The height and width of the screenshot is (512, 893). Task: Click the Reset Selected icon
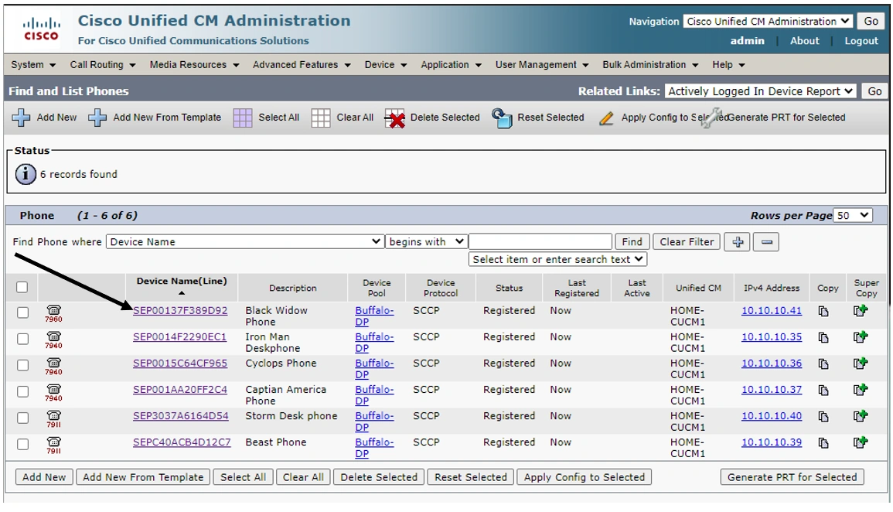pos(502,118)
